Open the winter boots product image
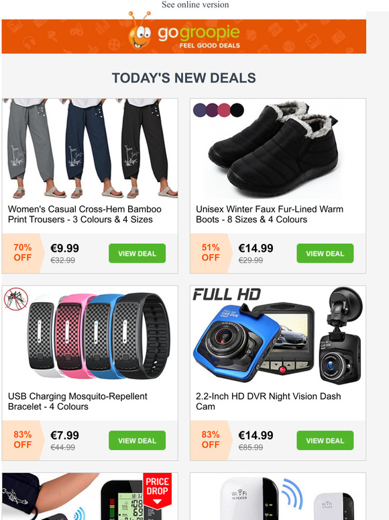Viewport: 389px width, 520px height. point(278,148)
